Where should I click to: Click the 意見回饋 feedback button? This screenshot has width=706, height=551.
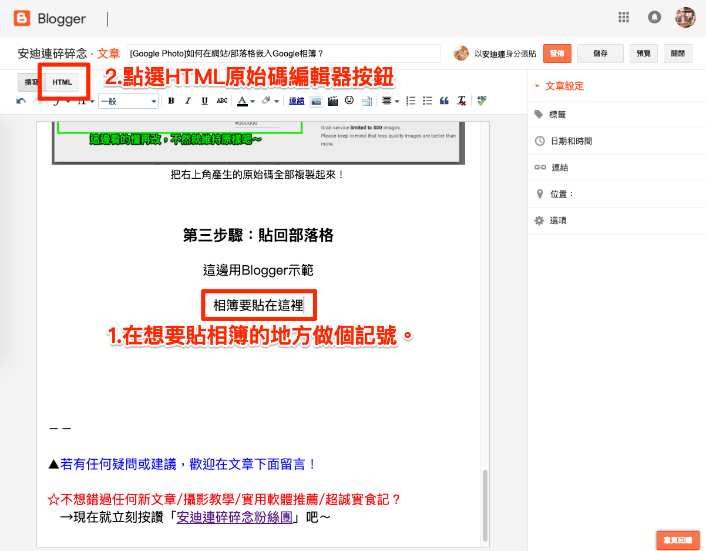coord(678,540)
